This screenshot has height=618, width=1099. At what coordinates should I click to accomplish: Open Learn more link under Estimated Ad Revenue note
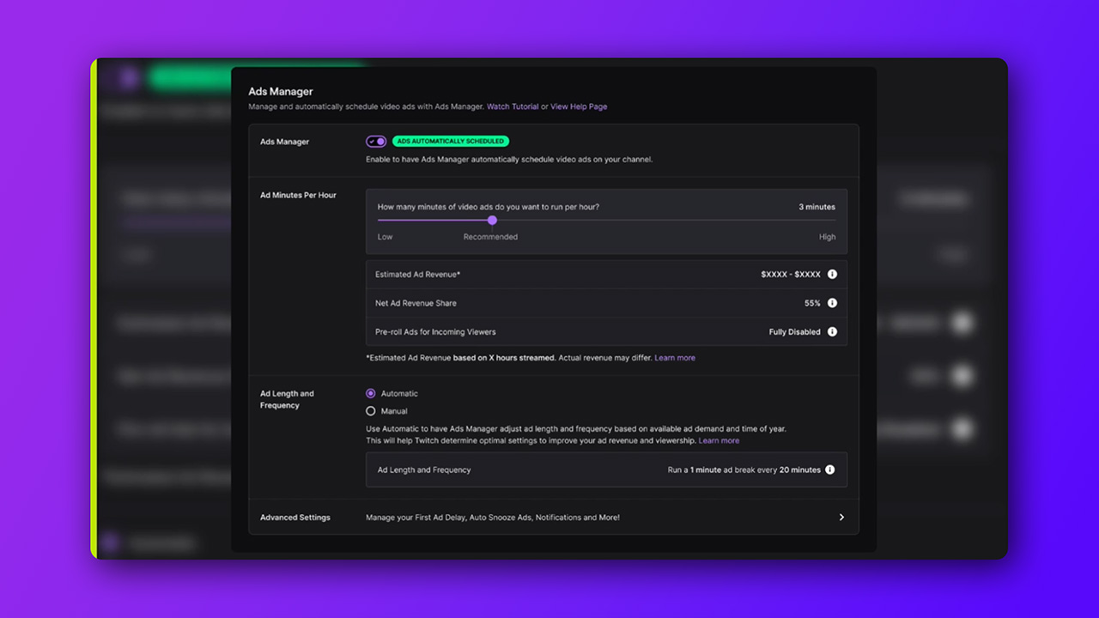(675, 358)
